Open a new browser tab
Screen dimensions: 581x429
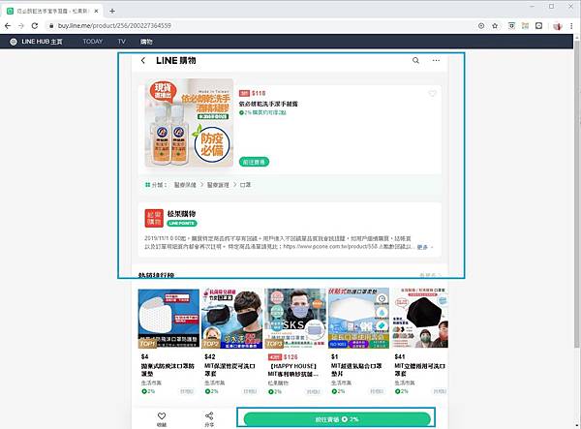(112, 11)
